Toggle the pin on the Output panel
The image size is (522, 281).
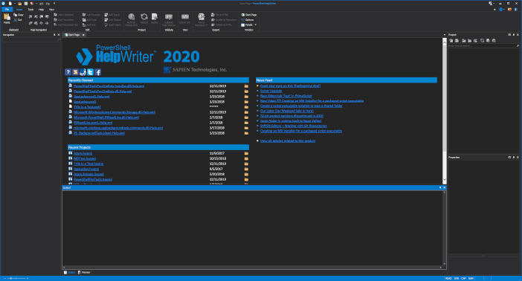click(440, 188)
